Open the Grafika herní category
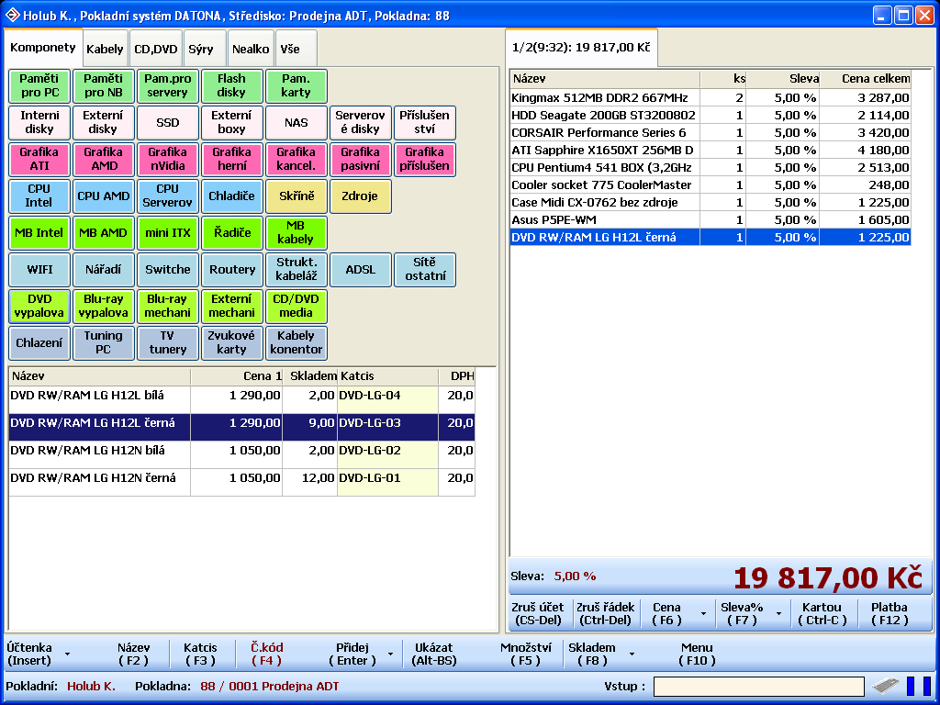940x705 pixels. (x=231, y=159)
